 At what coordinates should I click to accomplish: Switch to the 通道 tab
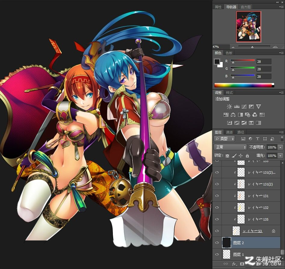[229, 132]
